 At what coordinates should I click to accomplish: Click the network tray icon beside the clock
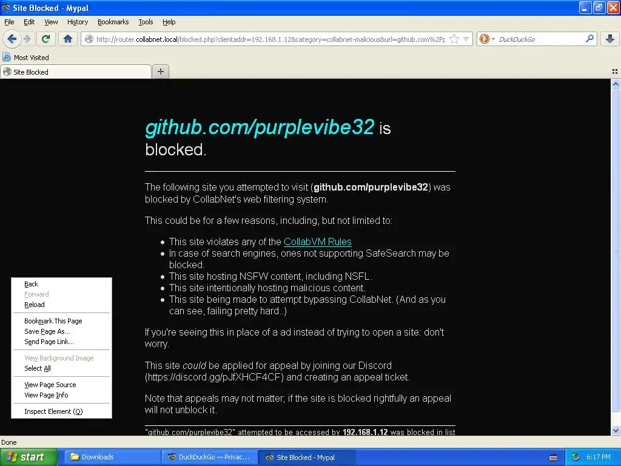tap(576, 458)
